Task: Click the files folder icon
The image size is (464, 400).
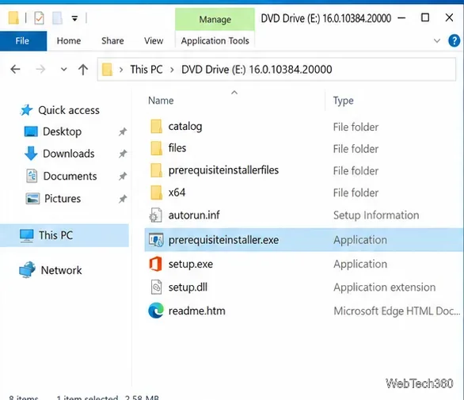Action: [x=156, y=148]
